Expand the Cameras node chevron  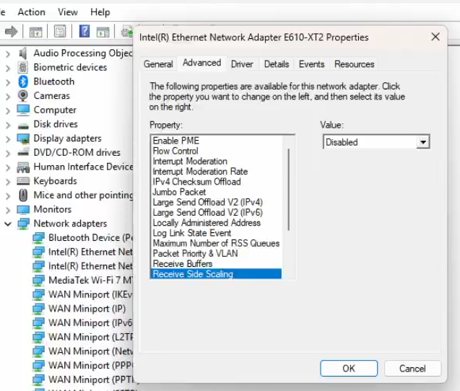coord(8,97)
